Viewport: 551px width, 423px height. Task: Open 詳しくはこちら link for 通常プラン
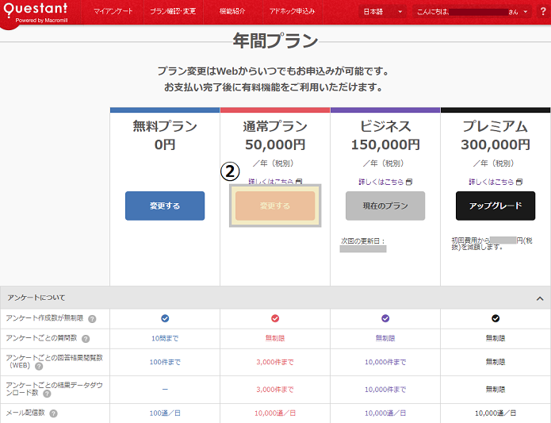(271, 182)
